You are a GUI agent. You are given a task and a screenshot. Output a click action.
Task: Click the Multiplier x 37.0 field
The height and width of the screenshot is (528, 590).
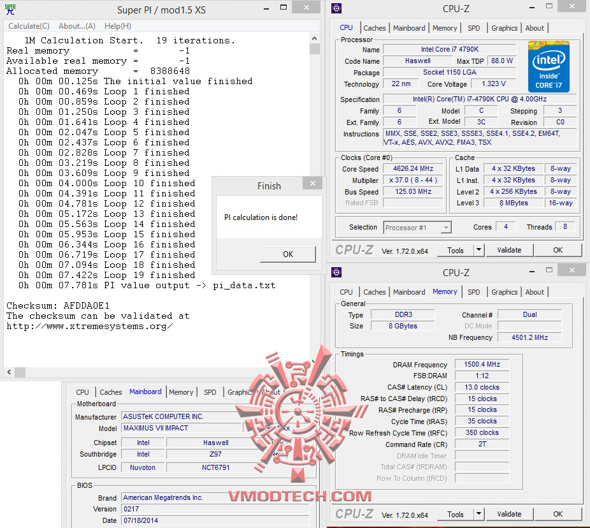pyautogui.click(x=413, y=180)
